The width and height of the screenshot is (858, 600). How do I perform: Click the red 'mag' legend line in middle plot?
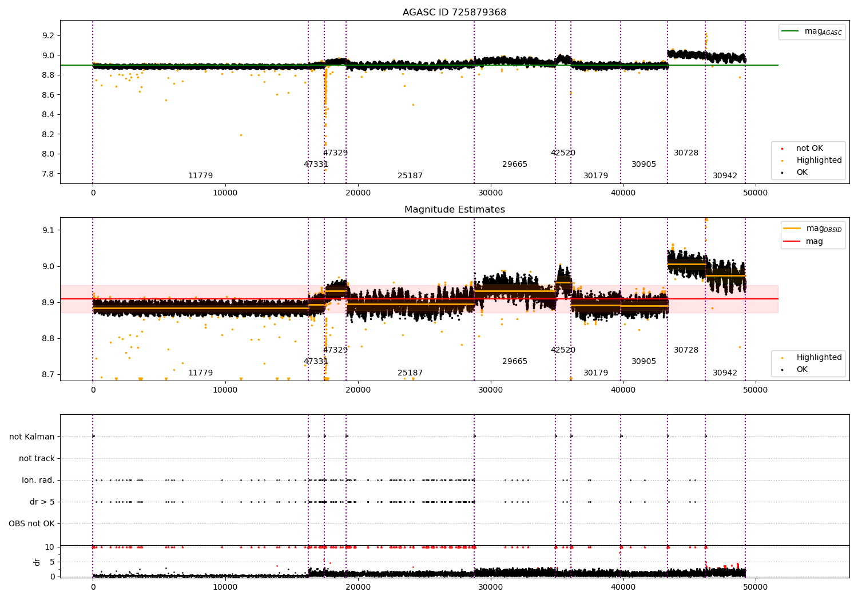pos(792,242)
